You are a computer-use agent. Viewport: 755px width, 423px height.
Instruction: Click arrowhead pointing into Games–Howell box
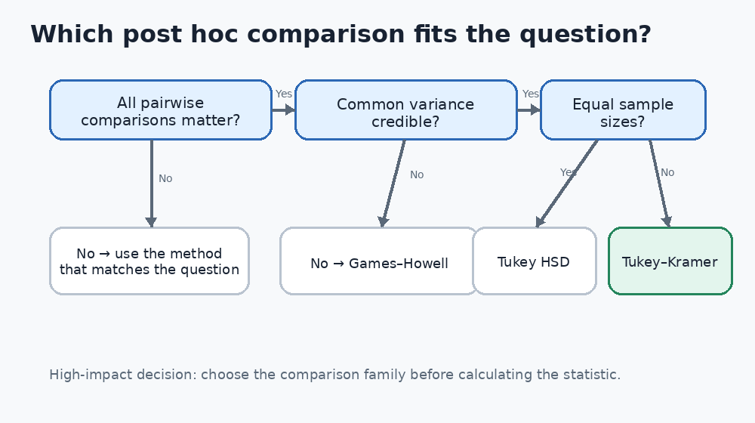click(383, 222)
